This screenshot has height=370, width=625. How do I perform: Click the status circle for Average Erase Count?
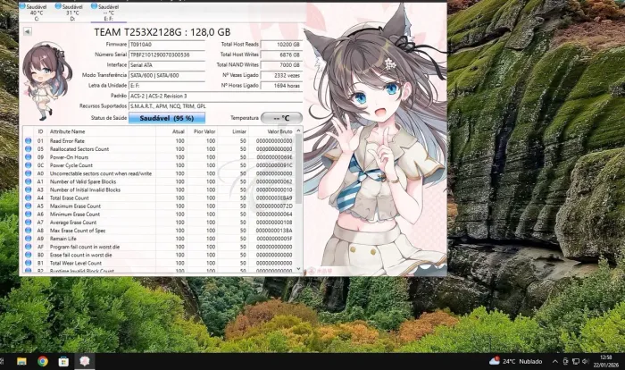(29, 222)
